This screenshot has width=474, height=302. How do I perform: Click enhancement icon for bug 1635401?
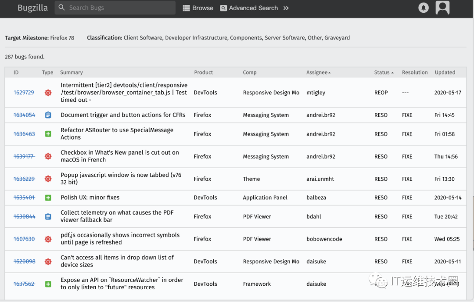pos(48,198)
